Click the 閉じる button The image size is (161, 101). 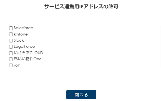tap(81, 95)
